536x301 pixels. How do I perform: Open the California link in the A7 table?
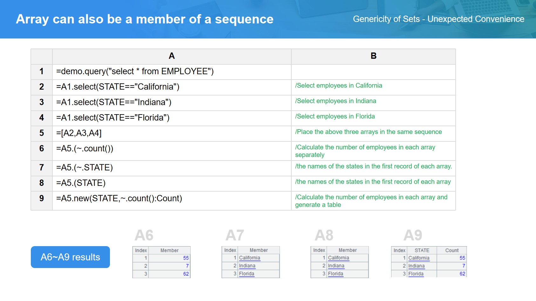(x=249, y=258)
